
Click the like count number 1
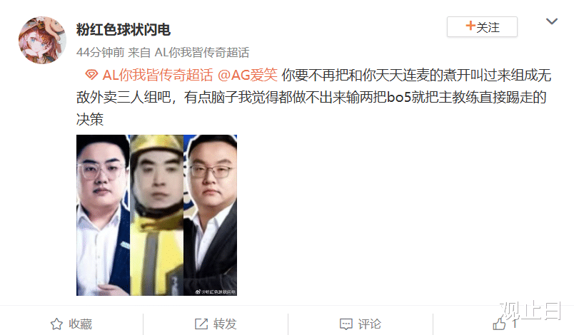pos(514,324)
